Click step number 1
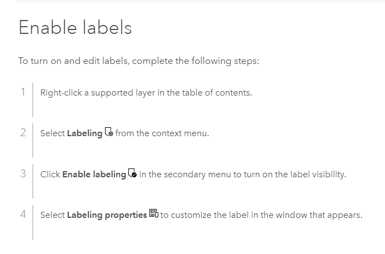Viewport: 385px width, 254px height. 23,92
